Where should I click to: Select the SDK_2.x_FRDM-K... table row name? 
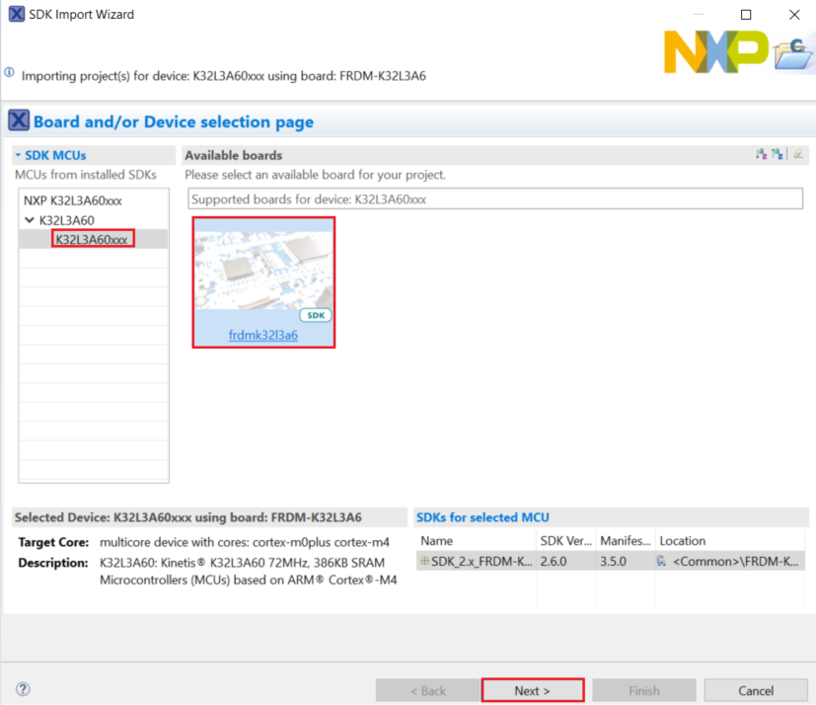tap(482, 561)
